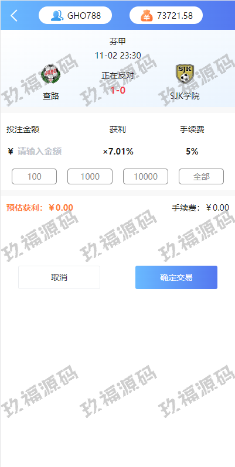Open the SJK Academy team badge
Viewport: 235px width, 467px height.
click(x=185, y=74)
